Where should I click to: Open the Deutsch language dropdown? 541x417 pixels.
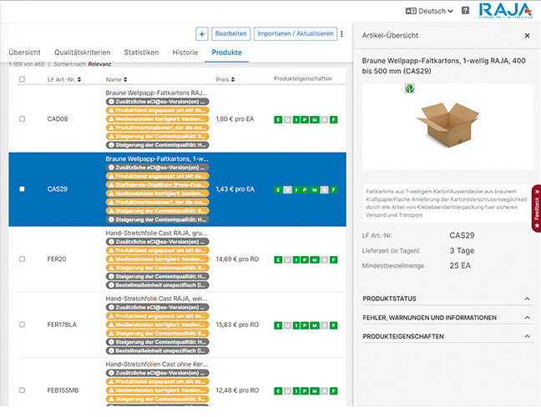(429, 11)
